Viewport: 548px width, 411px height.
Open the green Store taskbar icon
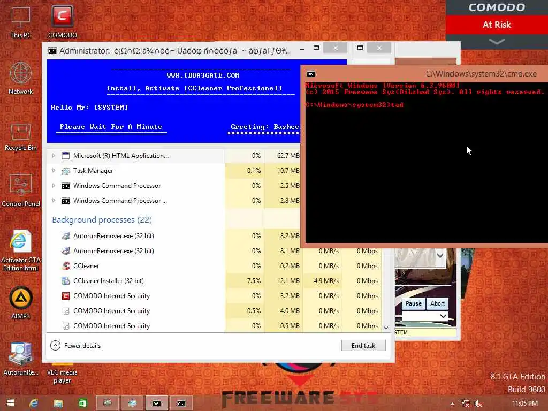[x=82, y=404]
